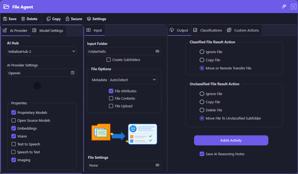Viewport: 298px width, 174px height.
Task: Close the File Agent window
Action: click(293, 7)
